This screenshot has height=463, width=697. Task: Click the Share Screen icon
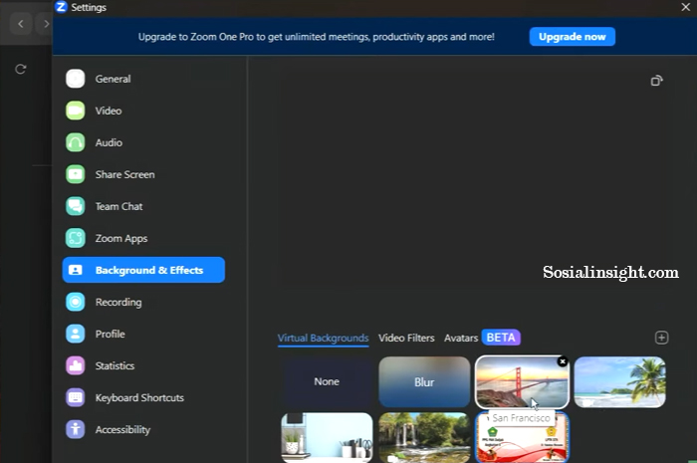pos(75,174)
